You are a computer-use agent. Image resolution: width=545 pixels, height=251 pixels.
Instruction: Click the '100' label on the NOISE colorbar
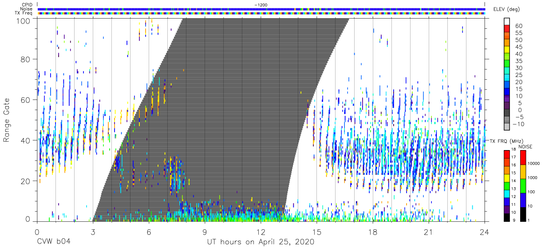tap(532, 192)
